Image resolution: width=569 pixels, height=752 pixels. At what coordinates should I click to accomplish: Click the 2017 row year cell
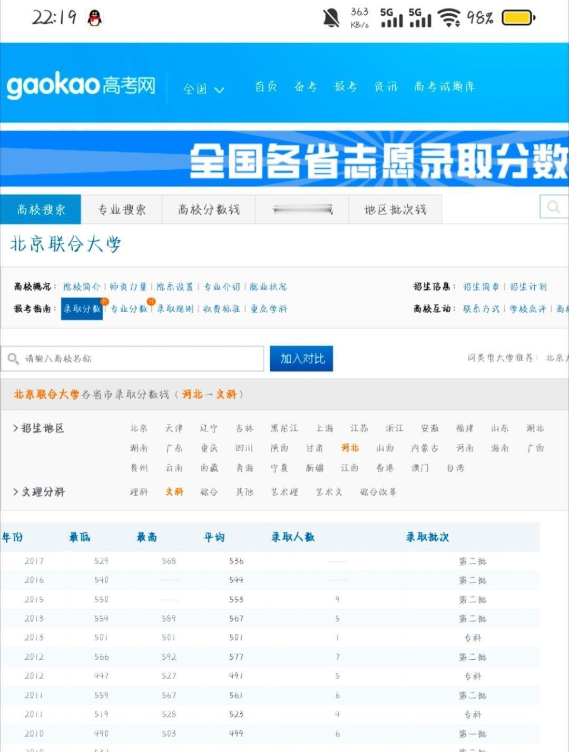pyautogui.click(x=34, y=561)
